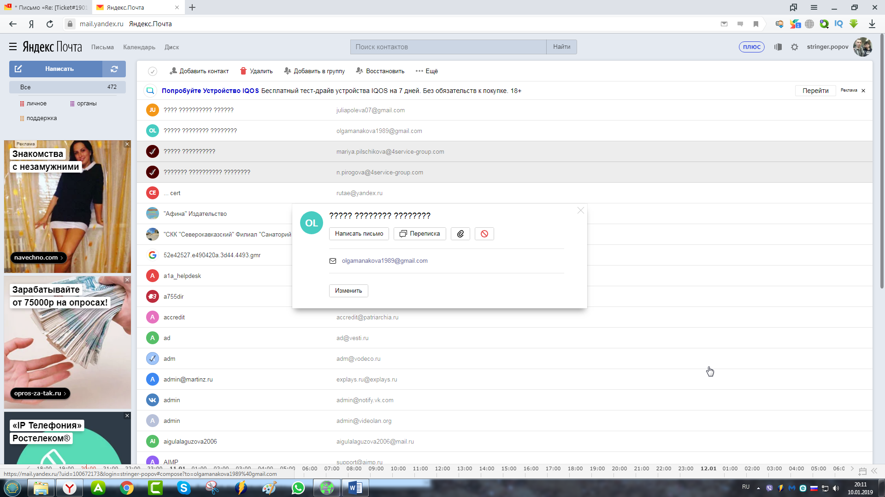
Task: Click Восстановить in toolbar
Action: pyautogui.click(x=380, y=71)
